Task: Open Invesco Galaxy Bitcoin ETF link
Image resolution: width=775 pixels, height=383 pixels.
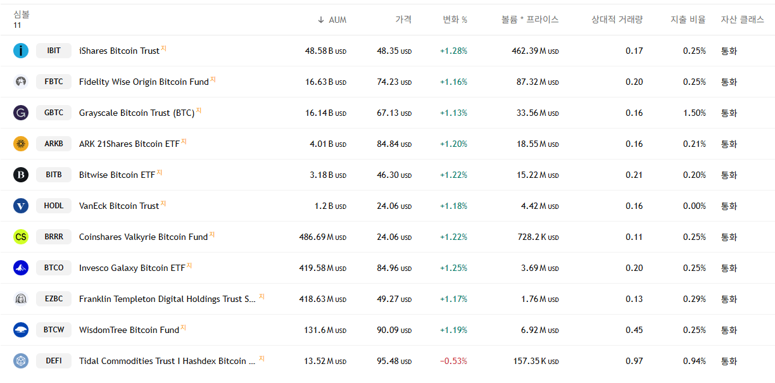Action: [132, 268]
